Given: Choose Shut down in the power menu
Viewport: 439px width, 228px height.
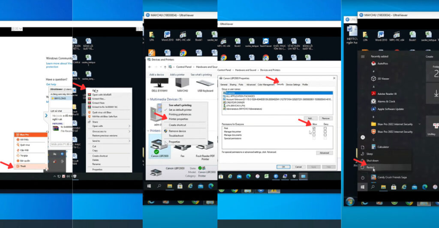Looking at the screenshot, I should 385,160.
